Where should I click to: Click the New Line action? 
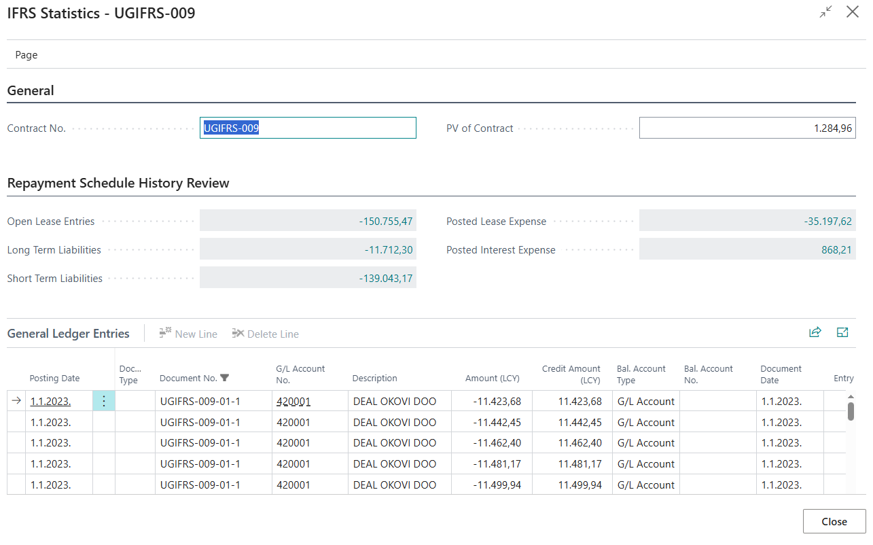coord(188,334)
